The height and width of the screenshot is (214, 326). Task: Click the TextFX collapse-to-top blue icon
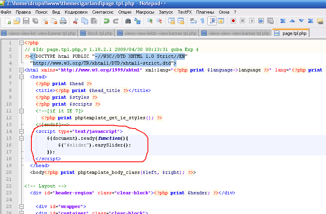(x=283, y=21)
